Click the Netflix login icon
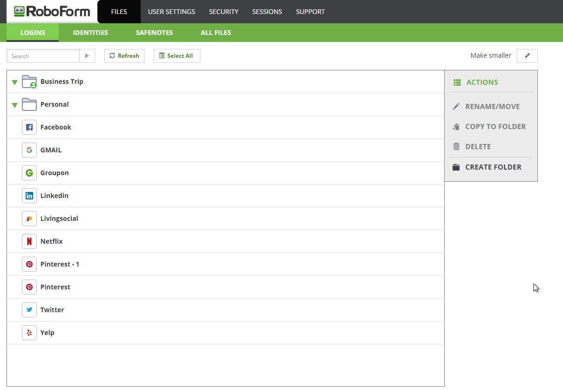 [29, 241]
